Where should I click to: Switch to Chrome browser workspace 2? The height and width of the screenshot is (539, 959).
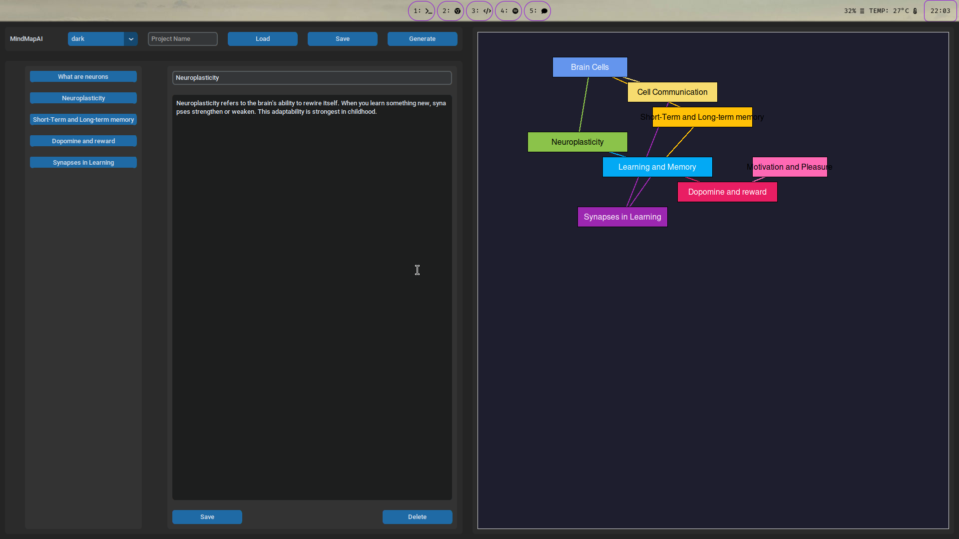pos(451,11)
